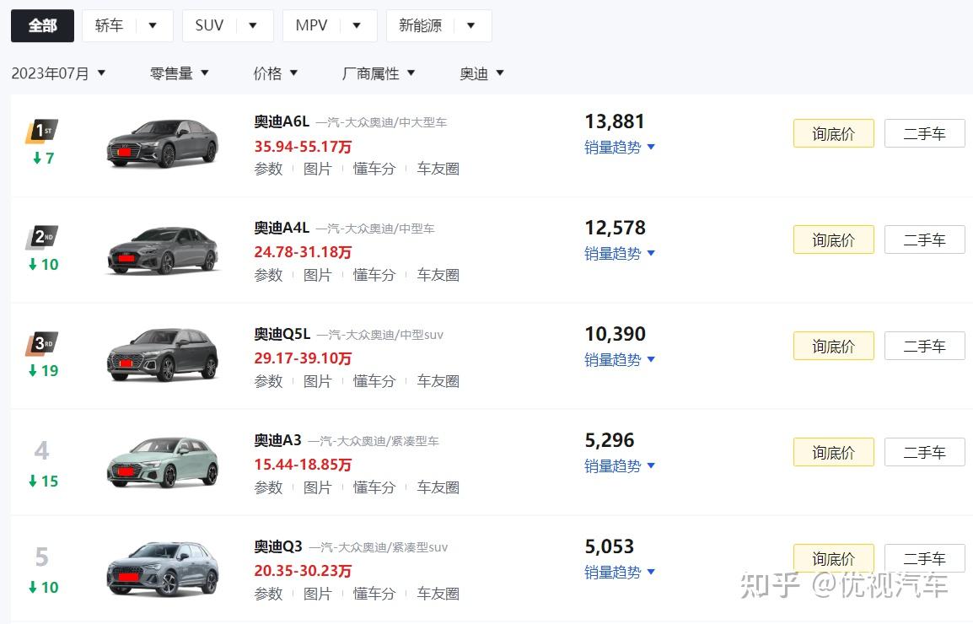Click 询底价 button for Audi A6L
The height and width of the screenshot is (624, 973).
[x=833, y=133]
